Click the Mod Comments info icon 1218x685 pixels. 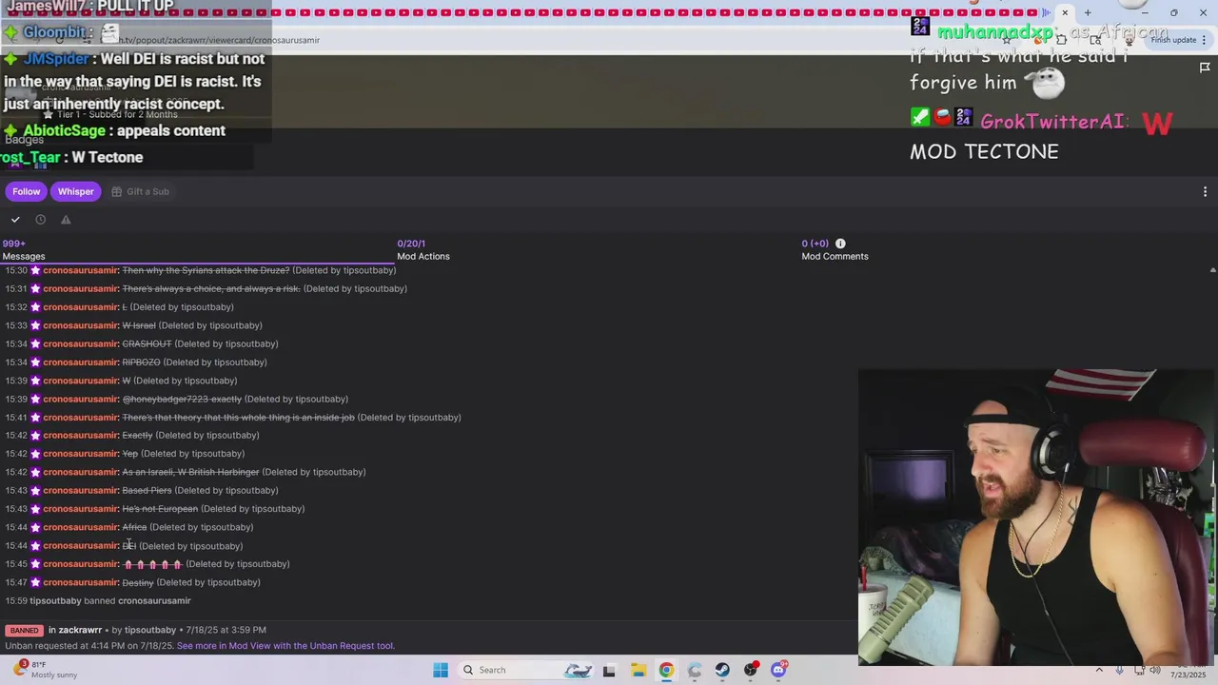pos(840,244)
